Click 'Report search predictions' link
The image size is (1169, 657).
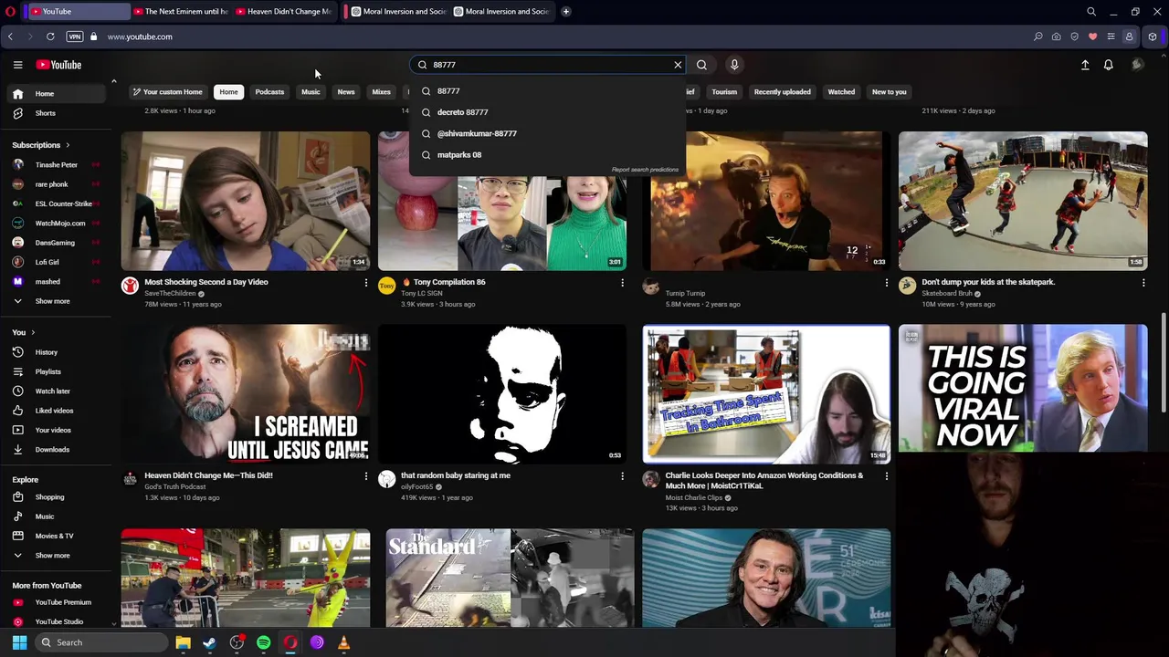(645, 170)
